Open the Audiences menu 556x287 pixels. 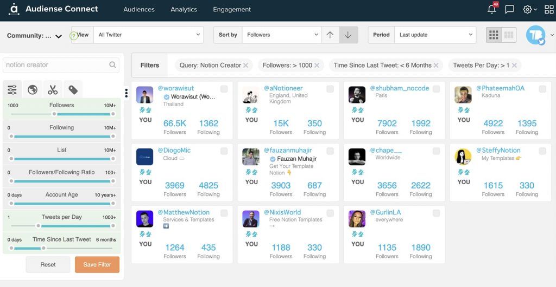139,10
